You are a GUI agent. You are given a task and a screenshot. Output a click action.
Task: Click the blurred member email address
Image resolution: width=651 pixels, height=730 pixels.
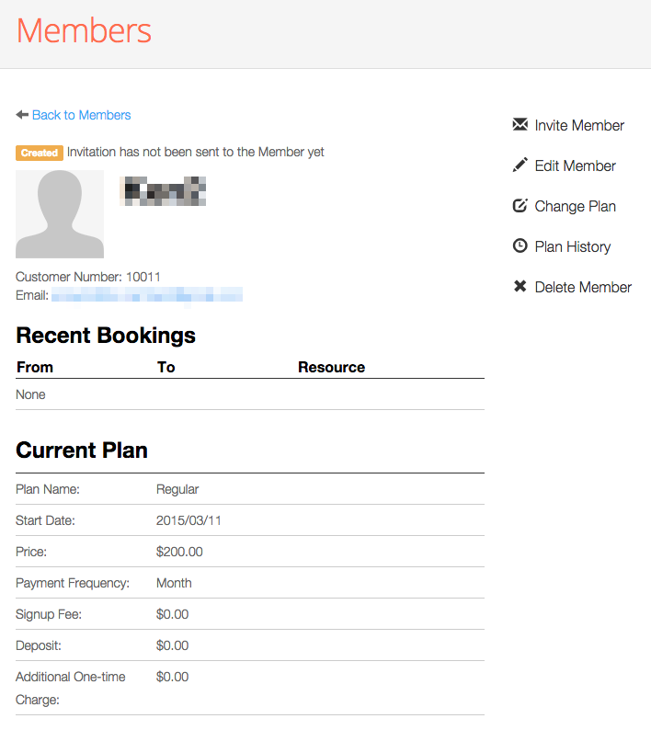(x=147, y=295)
